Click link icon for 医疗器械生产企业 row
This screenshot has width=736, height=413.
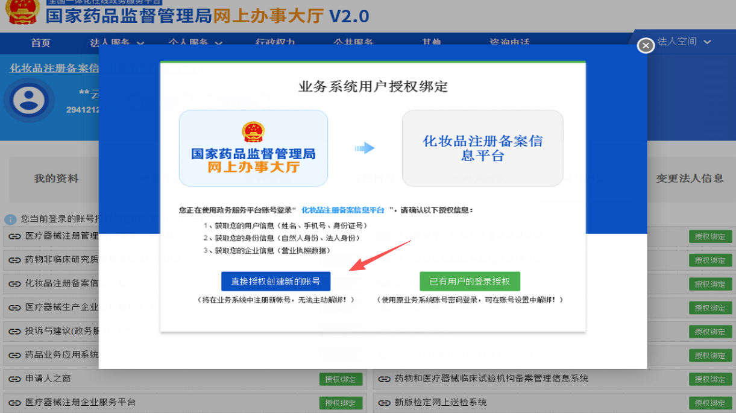[14, 307]
